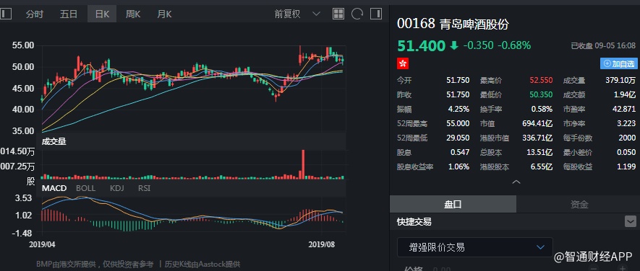640x271 pixels.
Task: Click the green down arrow price indicator
Action: pyautogui.click(x=454, y=45)
